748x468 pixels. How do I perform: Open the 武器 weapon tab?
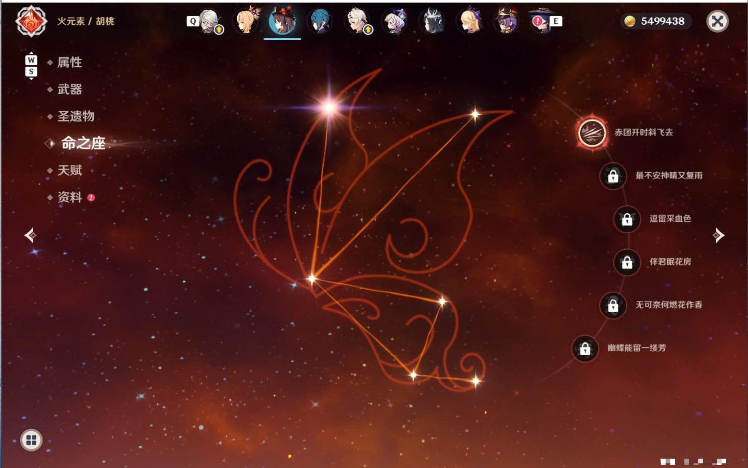[x=69, y=89]
